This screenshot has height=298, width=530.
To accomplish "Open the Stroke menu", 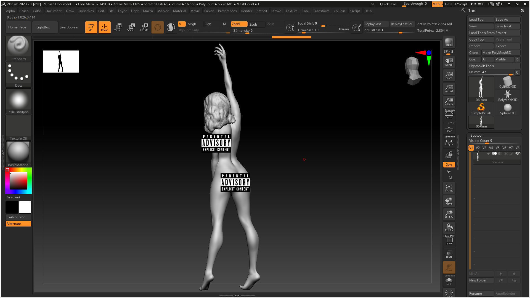I will point(276,11).
